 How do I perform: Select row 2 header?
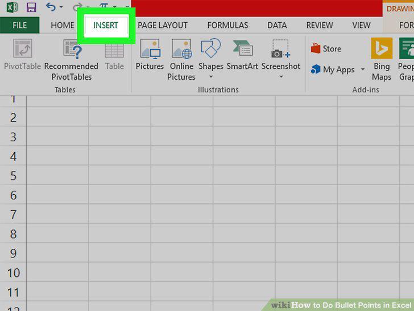coord(13,117)
